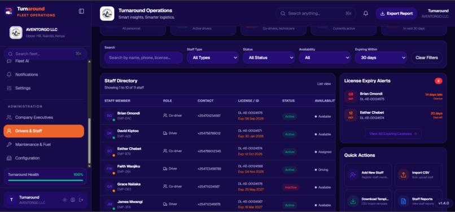
Task: Open user profile icon in sidebar footer
Action: point(73,200)
